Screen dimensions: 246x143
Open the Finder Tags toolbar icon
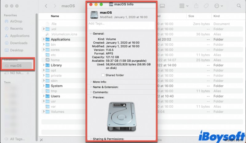pos(206,6)
